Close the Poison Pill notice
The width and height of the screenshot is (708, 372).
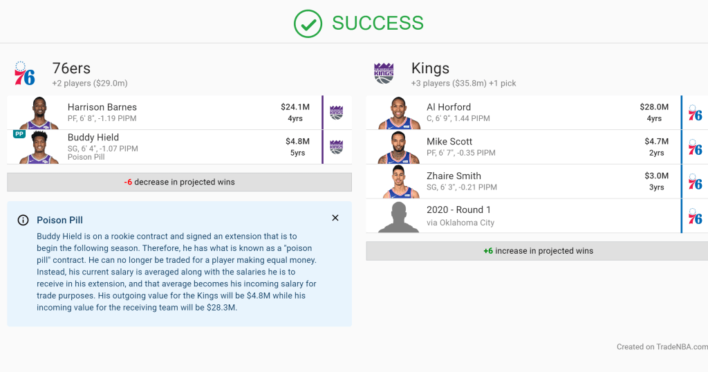click(x=335, y=218)
